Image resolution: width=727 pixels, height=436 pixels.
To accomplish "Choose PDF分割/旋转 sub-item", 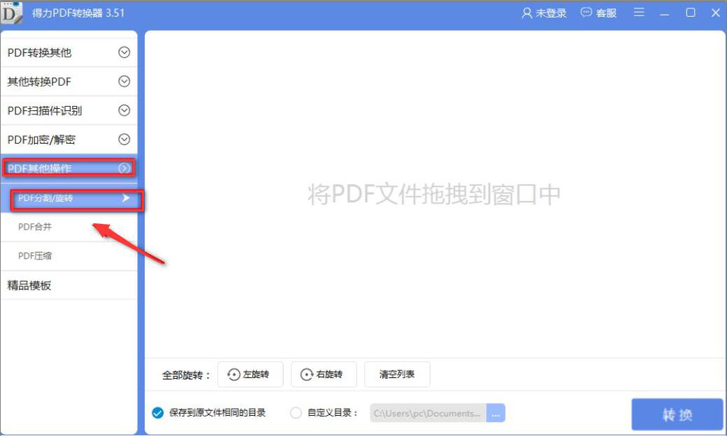I will tap(69, 198).
